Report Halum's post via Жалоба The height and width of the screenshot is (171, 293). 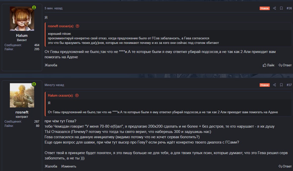click(51, 65)
